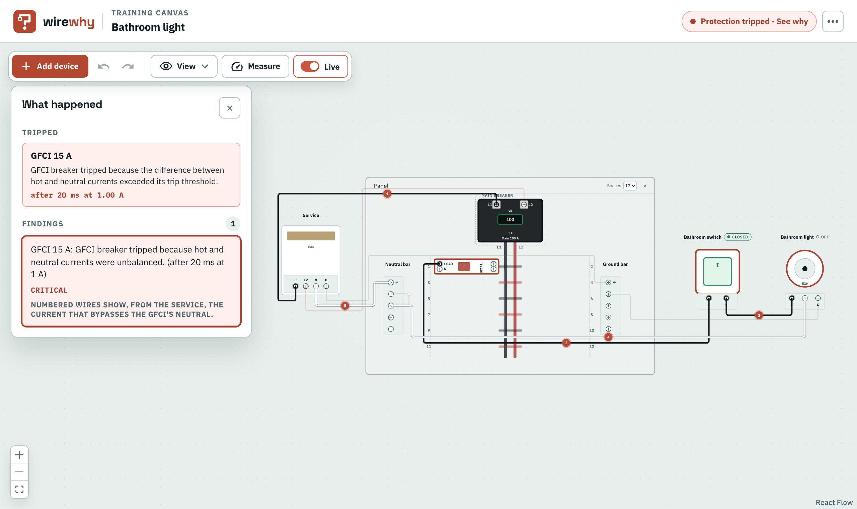Select the Bathroom light G terminal
The image size is (857, 509).
point(817,298)
